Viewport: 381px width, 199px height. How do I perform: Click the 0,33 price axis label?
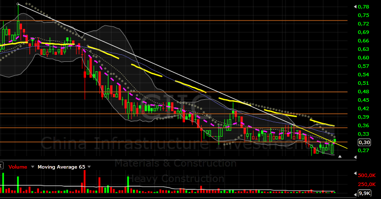[363, 134]
